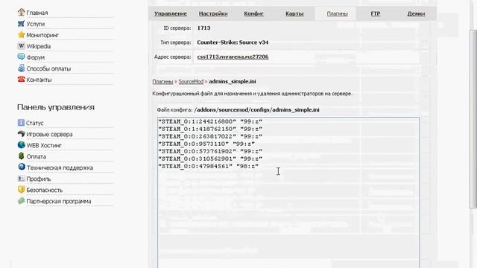Click the gun icon beside Игровые сервера
The width and height of the screenshot is (477, 268).
point(21,134)
